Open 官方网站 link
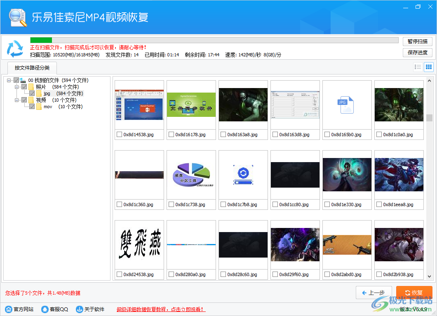 click(23, 309)
